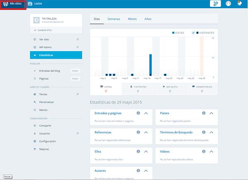Image resolution: width=248 pixels, height=180 pixels.
Task: Click the info icon on Clics panel
Action: point(138,152)
